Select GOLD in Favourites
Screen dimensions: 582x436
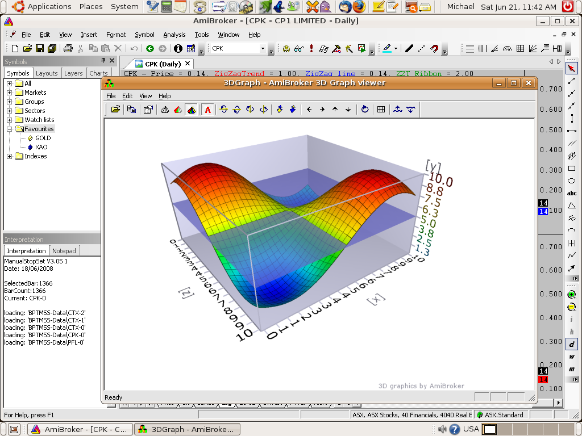click(x=43, y=138)
